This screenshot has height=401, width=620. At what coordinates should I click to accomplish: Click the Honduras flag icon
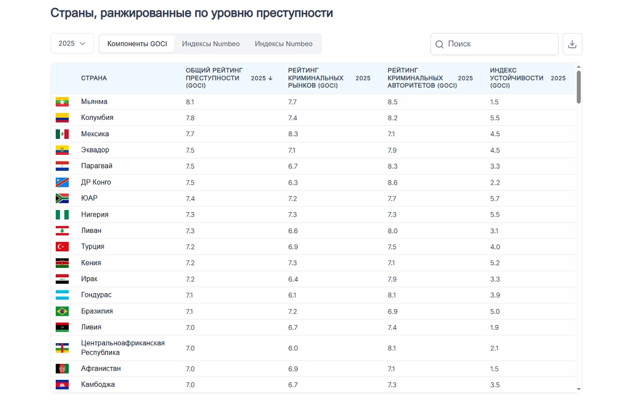62,295
